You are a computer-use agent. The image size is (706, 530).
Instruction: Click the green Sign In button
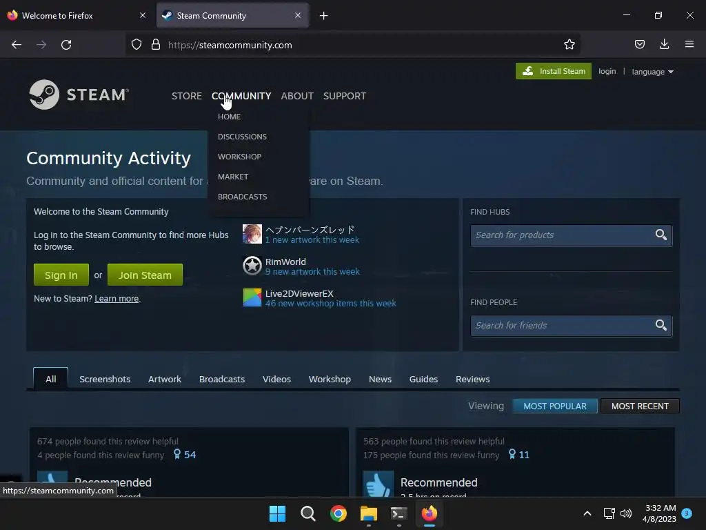61,275
